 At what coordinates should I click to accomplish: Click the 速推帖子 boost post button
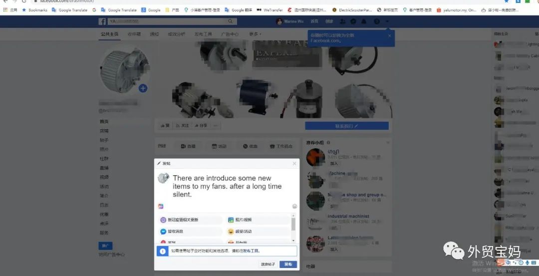(x=268, y=265)
